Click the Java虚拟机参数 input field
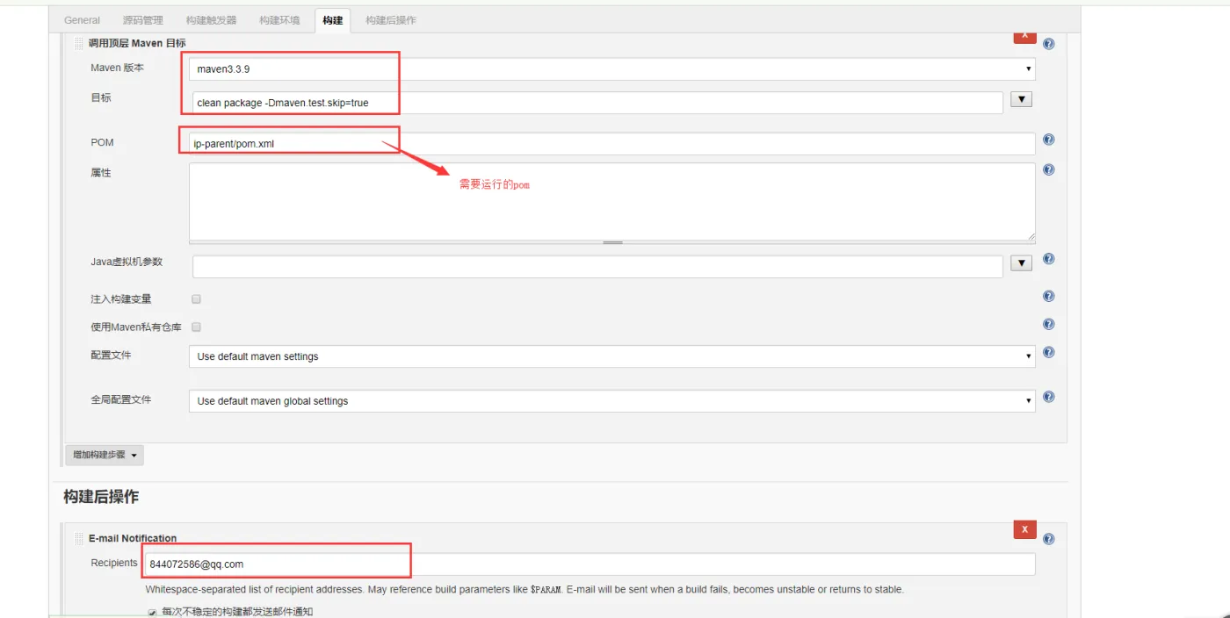This screenshot has width=1230, height=618. (x=597, y=266)
